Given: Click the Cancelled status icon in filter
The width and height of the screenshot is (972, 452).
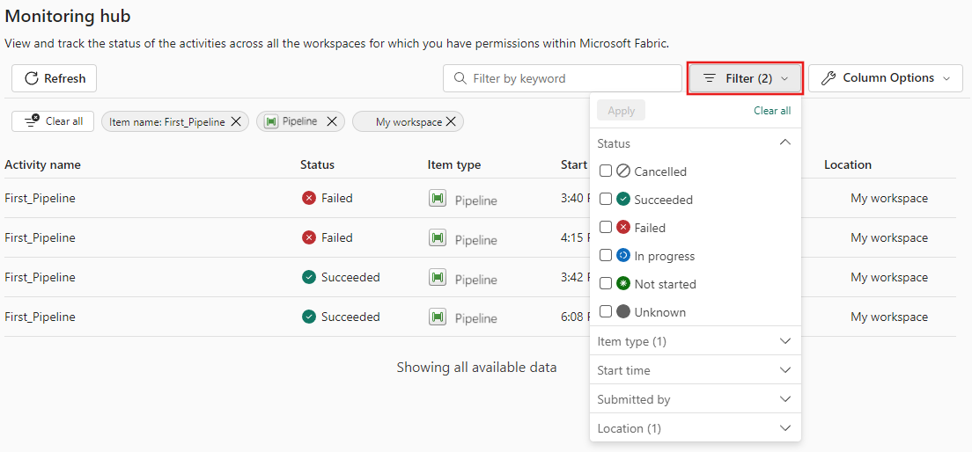Looking at the screenshot, I should pyautogui.click(x=623, y=171).
